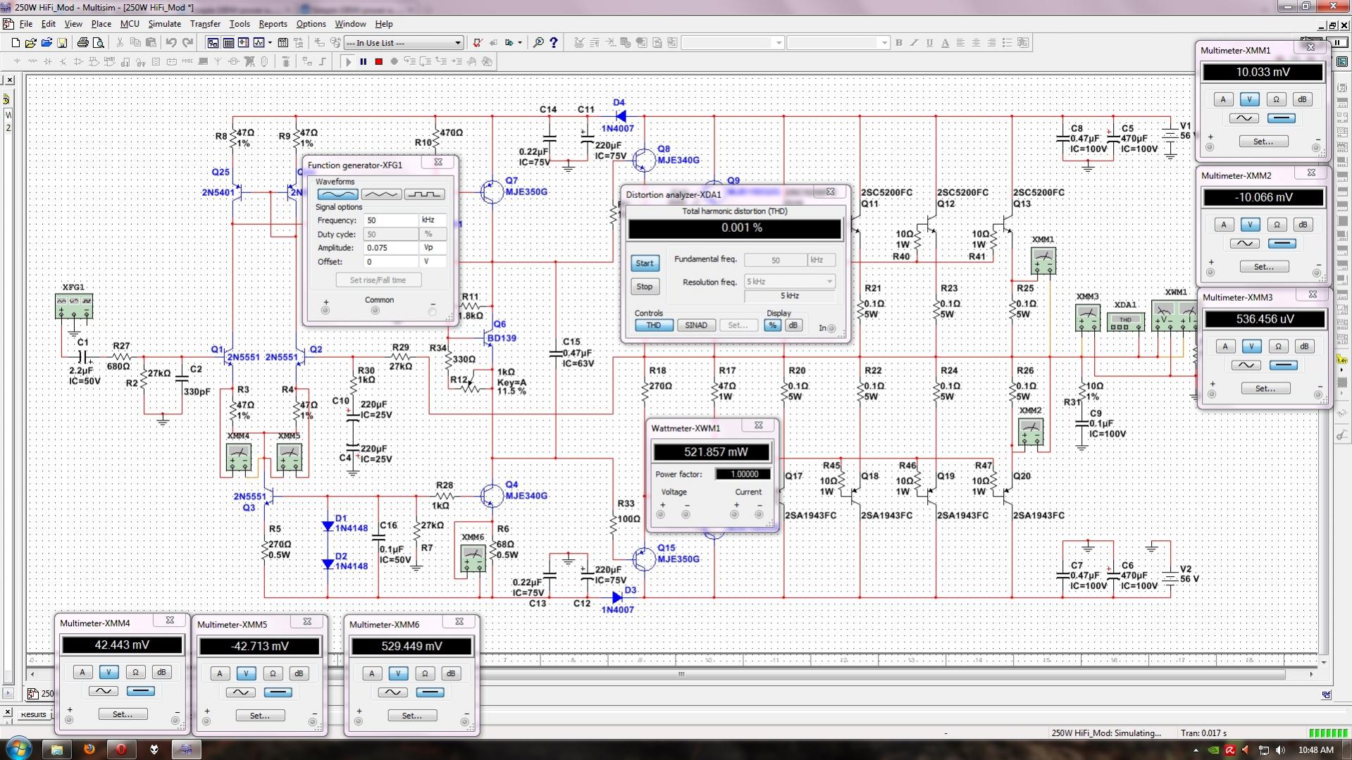
Task: Select AC signal mode on Multimeter-XMM4
Action: pyautogui.click(x=103, y=691)
